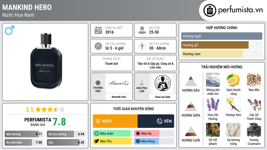This screenshot has width=267, height=150.
Task: Open the Hương Vani note image
Action: [x=233, y=105]
